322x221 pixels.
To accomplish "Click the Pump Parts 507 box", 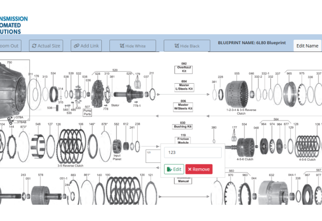I will point(87,110).
